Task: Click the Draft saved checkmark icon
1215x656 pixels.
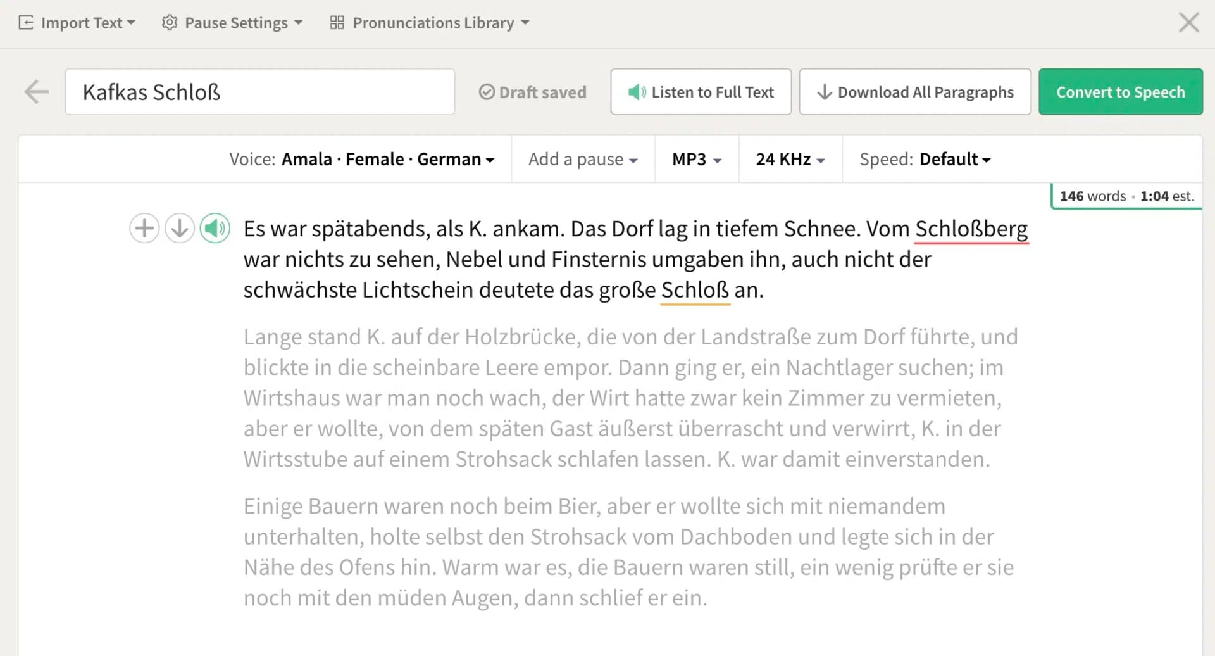Action: pos(486,92)
